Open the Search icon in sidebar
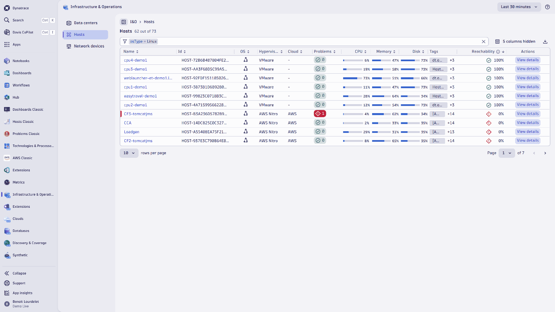The image size is (555, 312). pyautogui.click(x=7, y=20)
